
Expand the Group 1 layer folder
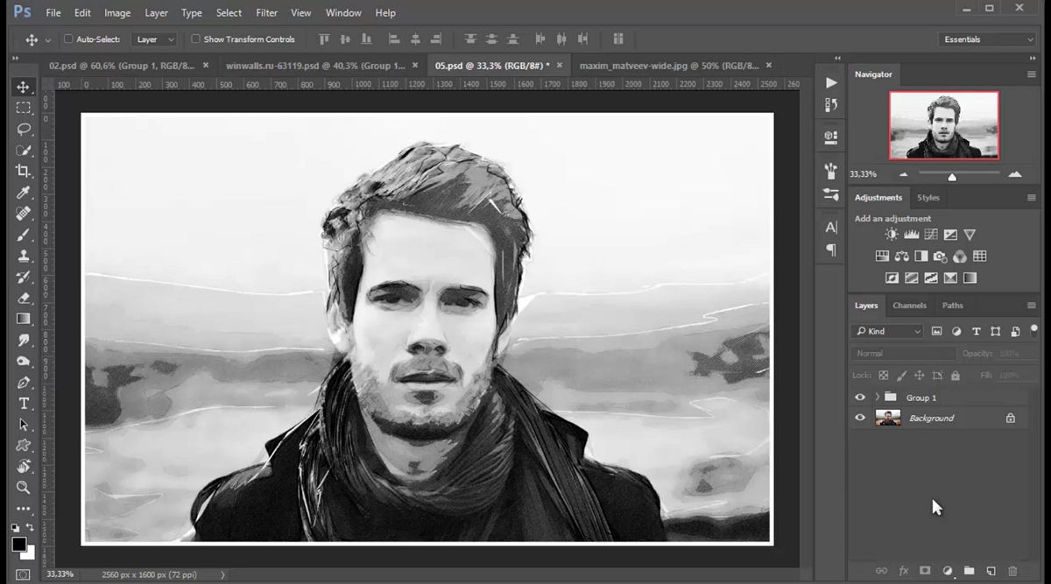click(x=877, y=398)
